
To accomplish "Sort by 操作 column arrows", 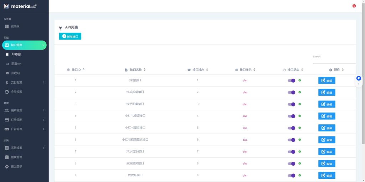I will (343, 69).
